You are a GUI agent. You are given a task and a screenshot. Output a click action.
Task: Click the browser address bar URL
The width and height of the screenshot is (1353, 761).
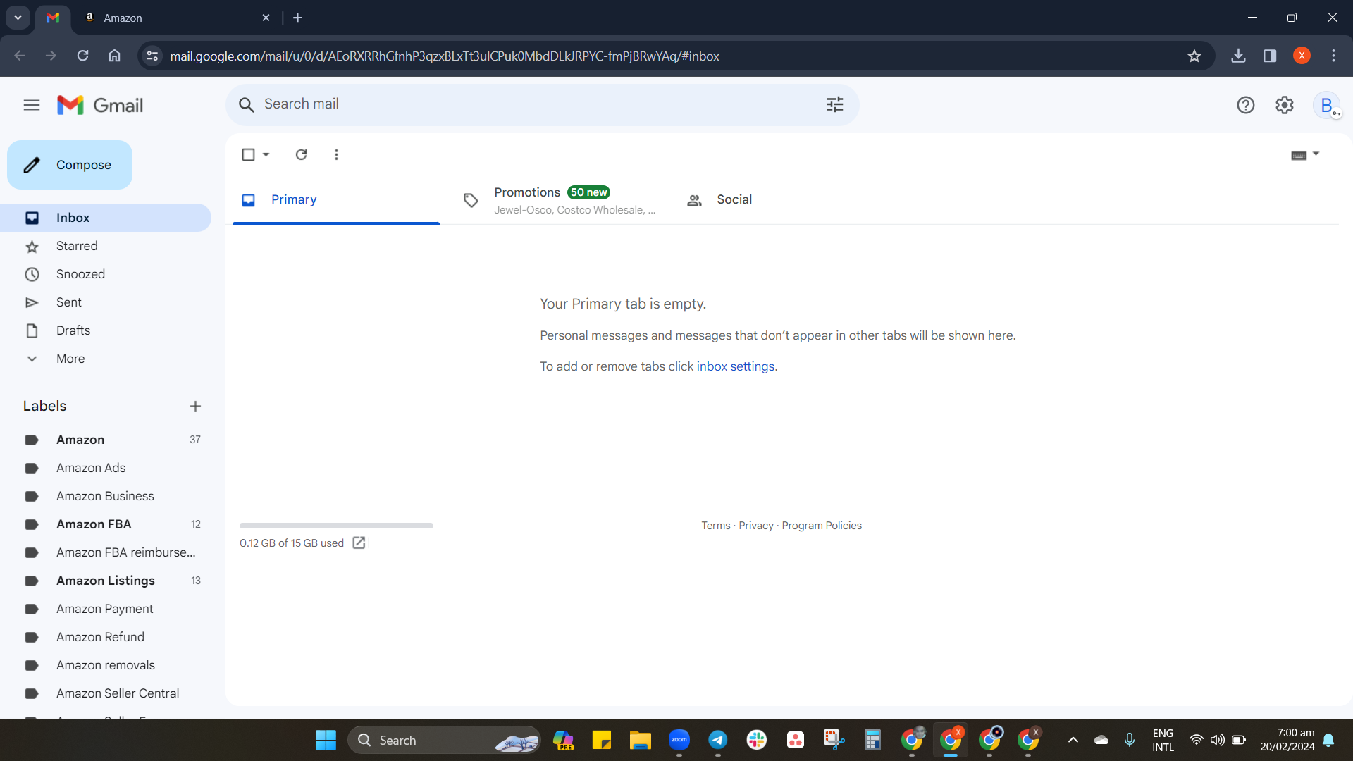tap(445, 56)
